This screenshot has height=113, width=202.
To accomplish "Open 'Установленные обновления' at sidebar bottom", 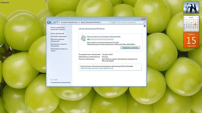I will (60, 83).
